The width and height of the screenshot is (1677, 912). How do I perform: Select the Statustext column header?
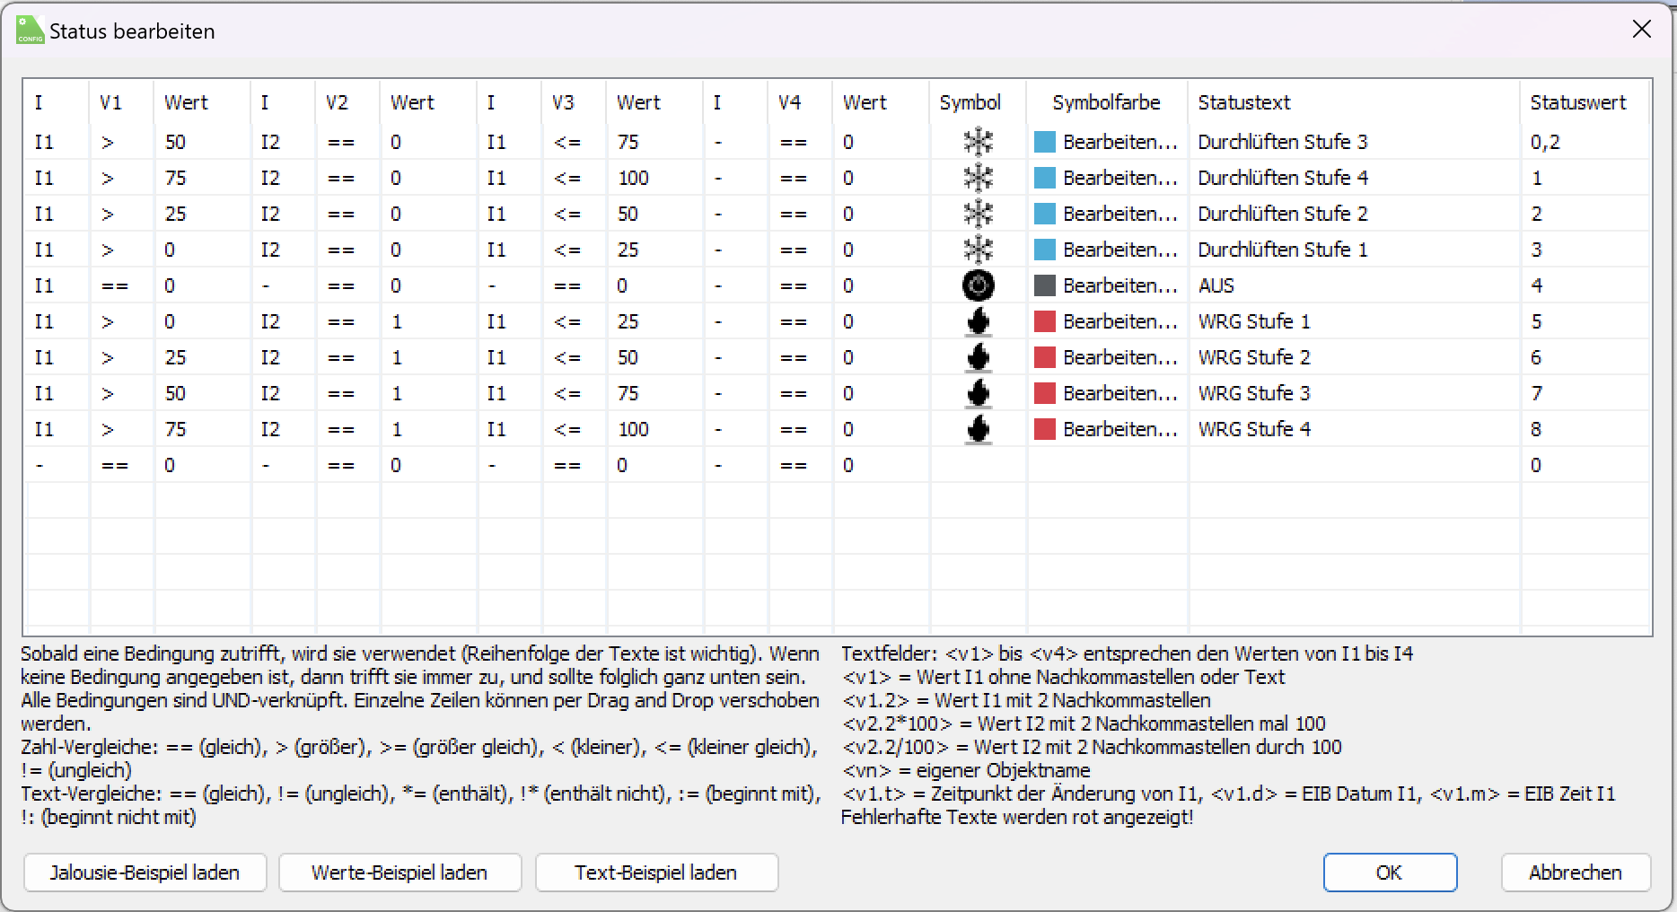tap(1354, 102)
